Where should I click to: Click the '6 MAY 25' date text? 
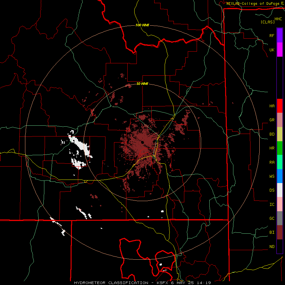(x=182, y=283)
